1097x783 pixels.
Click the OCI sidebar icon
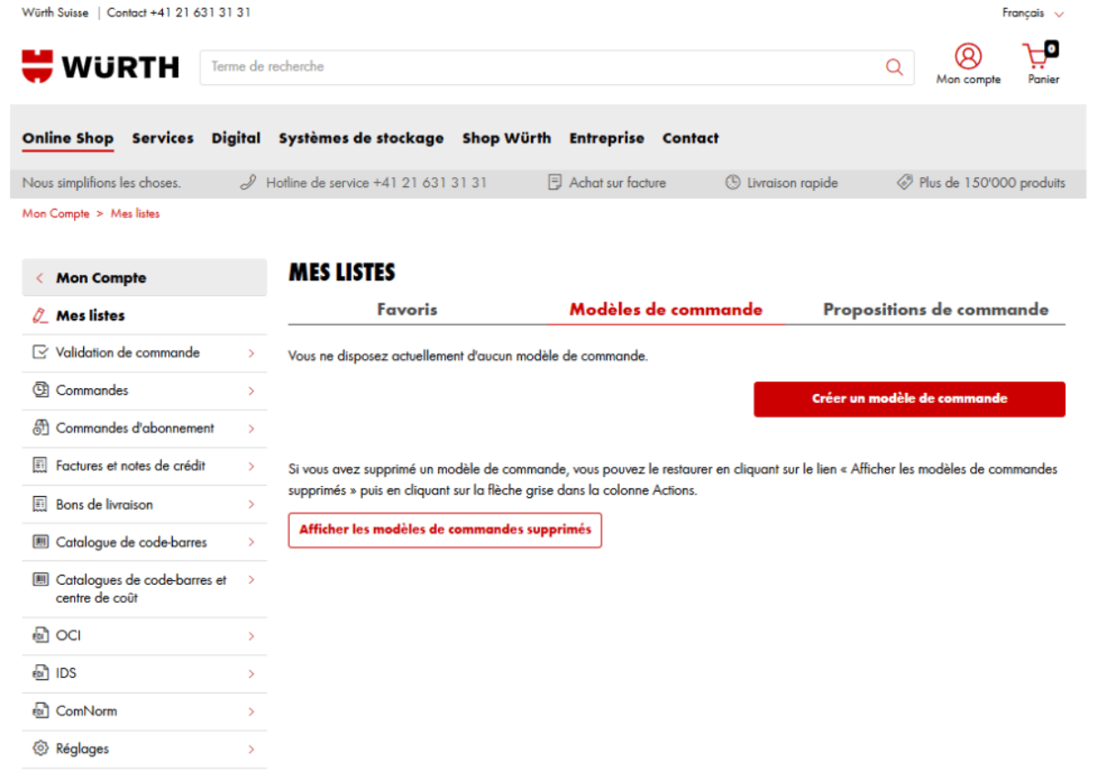39,635
